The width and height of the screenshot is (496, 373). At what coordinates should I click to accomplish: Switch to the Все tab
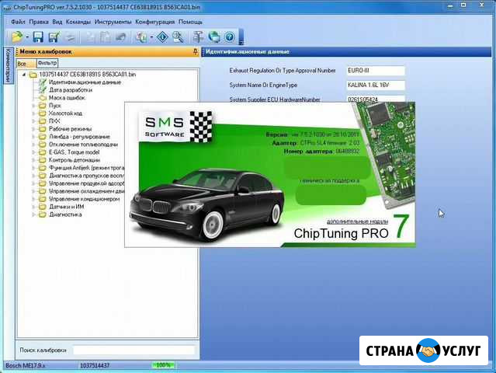point(26,64)
